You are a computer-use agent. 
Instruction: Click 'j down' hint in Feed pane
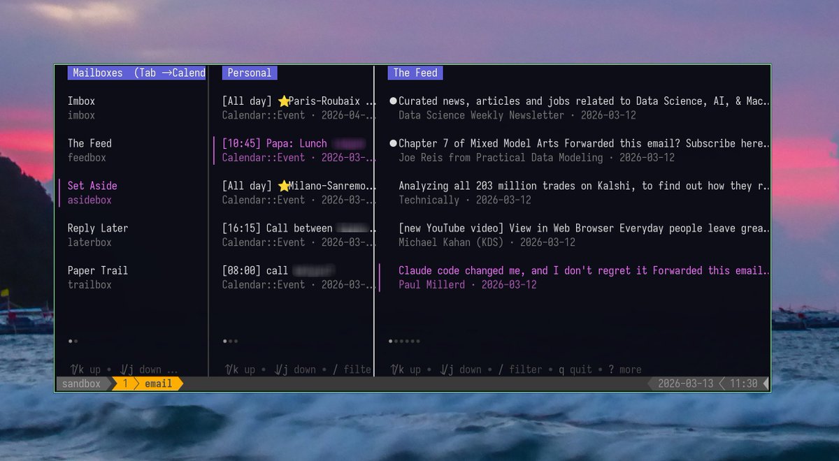[461, 369]
